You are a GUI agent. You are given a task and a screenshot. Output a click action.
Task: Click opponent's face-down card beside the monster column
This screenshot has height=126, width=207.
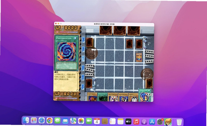pos(129,44)
